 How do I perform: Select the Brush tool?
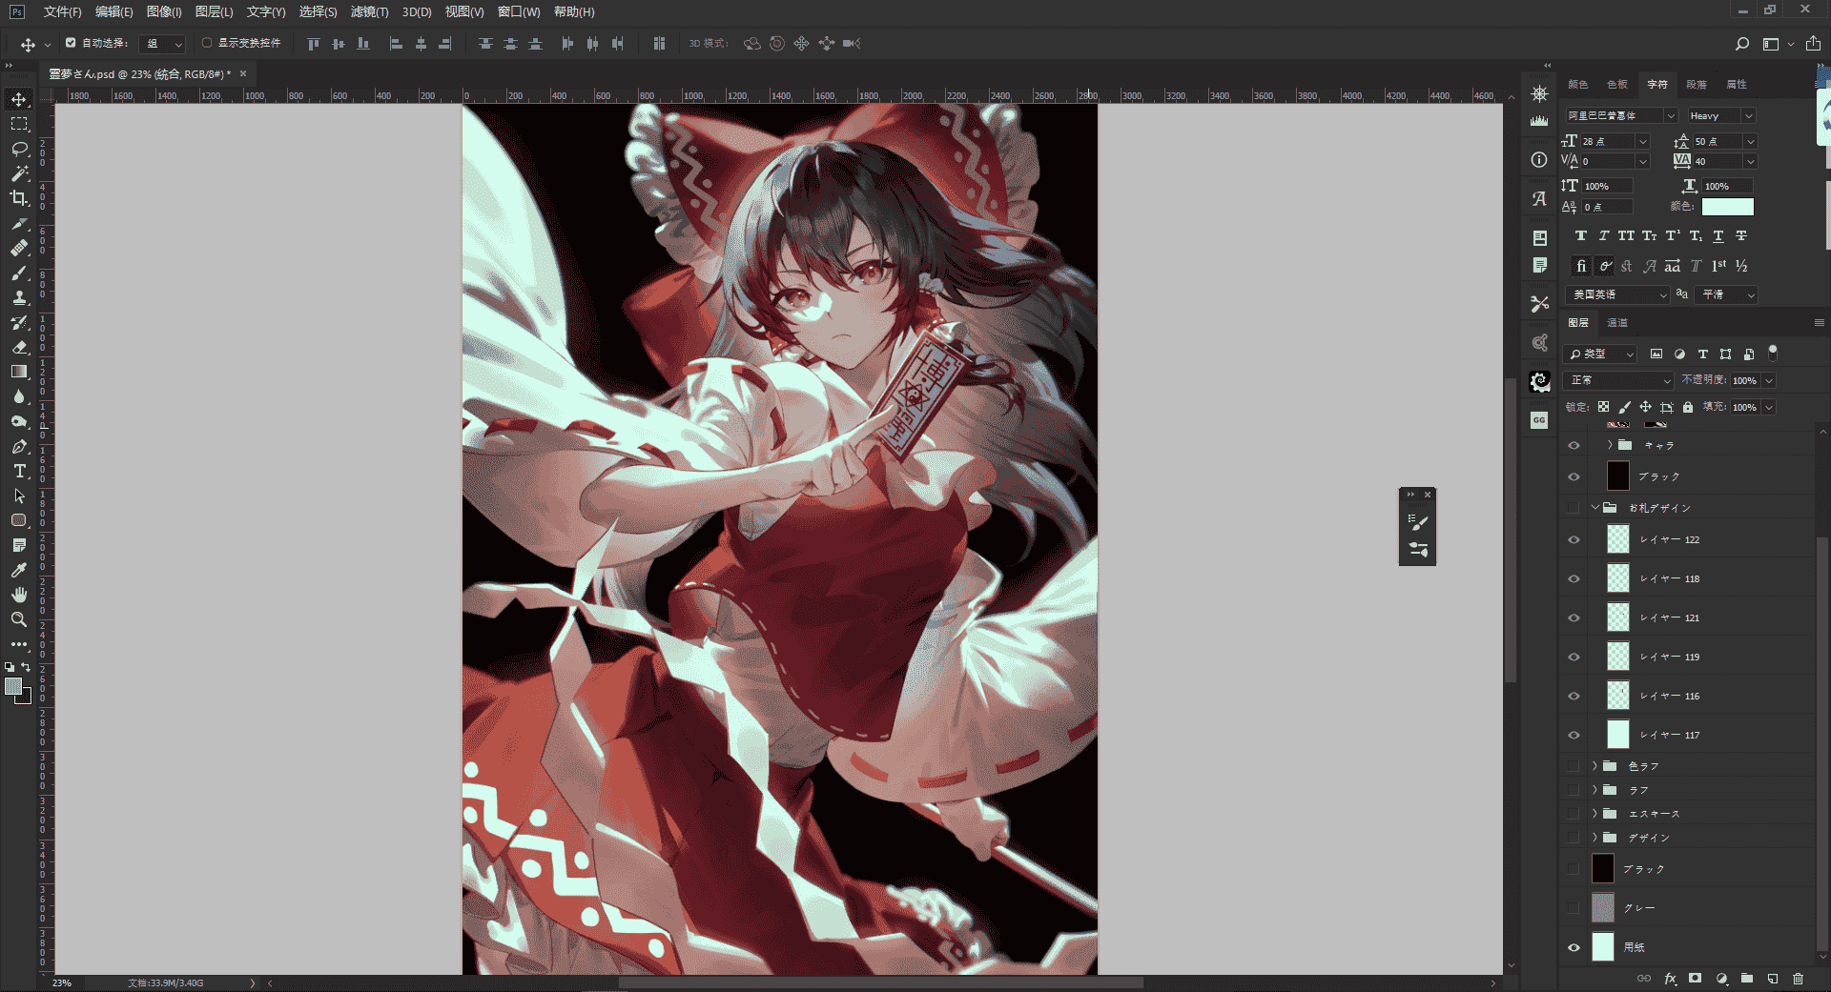(x=19, y=273)
